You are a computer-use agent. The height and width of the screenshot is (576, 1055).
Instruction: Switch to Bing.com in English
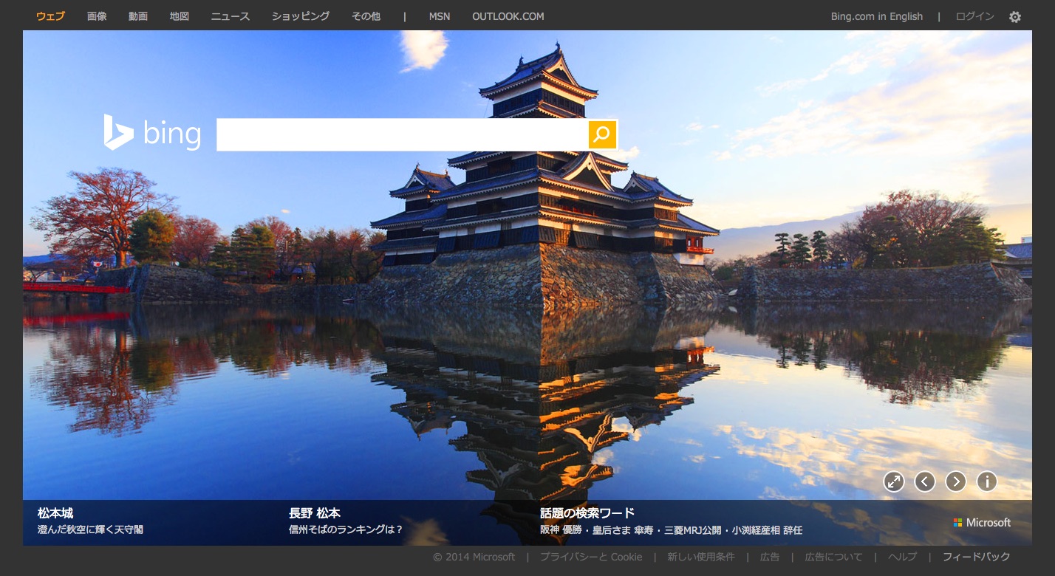tap(877, 16)
